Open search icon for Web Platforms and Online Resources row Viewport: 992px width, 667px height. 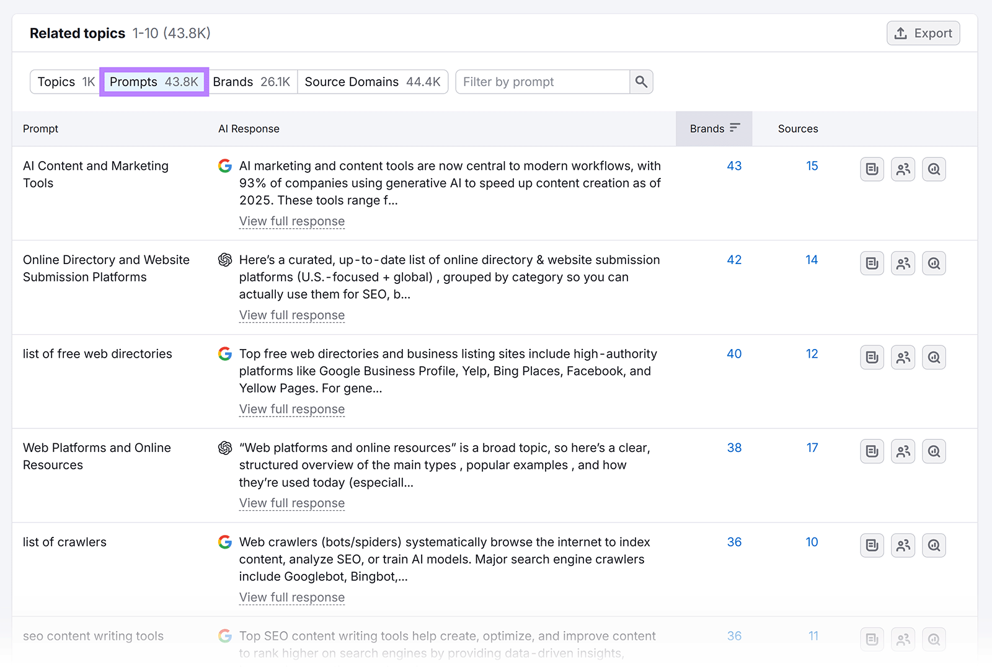pyautogui.click(x=934, y=451)
